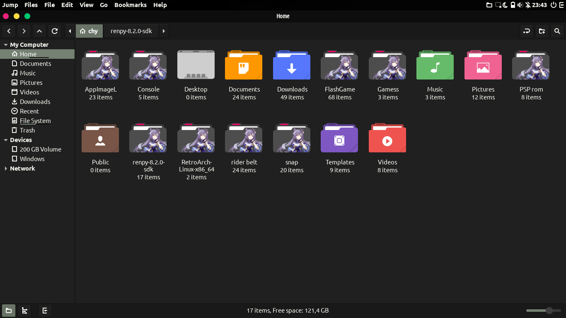
Task: Reload the current folder view
Action: pos(54,31)
